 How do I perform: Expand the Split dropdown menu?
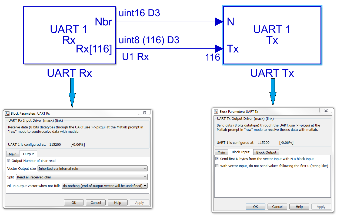point(145,177)
